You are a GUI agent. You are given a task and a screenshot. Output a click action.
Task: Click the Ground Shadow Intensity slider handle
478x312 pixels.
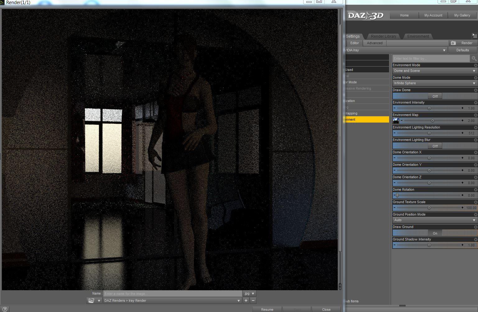429,245
